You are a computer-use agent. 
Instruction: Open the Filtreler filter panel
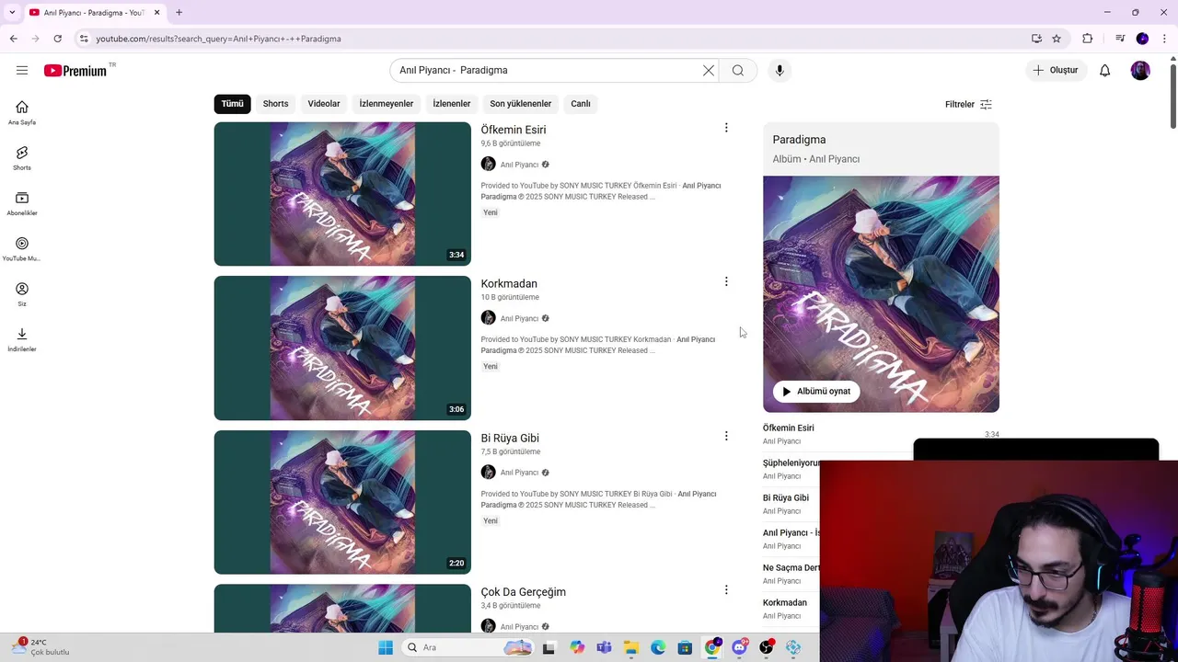[x=968, y=104]
